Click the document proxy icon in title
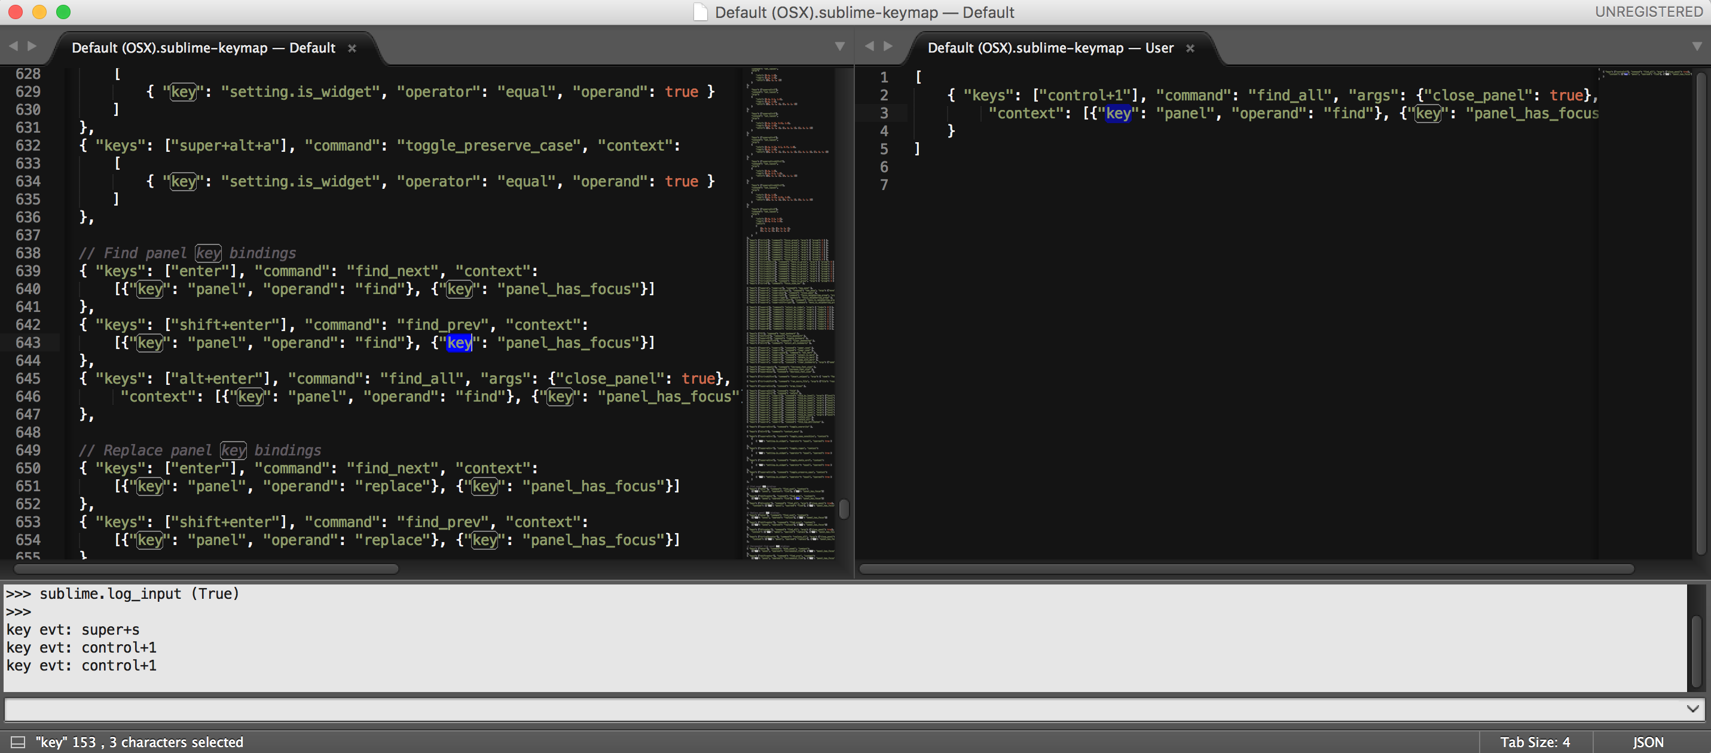1711x753 pixels. [x=700, y=13]
